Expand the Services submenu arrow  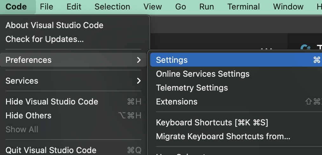pos(139,81)
